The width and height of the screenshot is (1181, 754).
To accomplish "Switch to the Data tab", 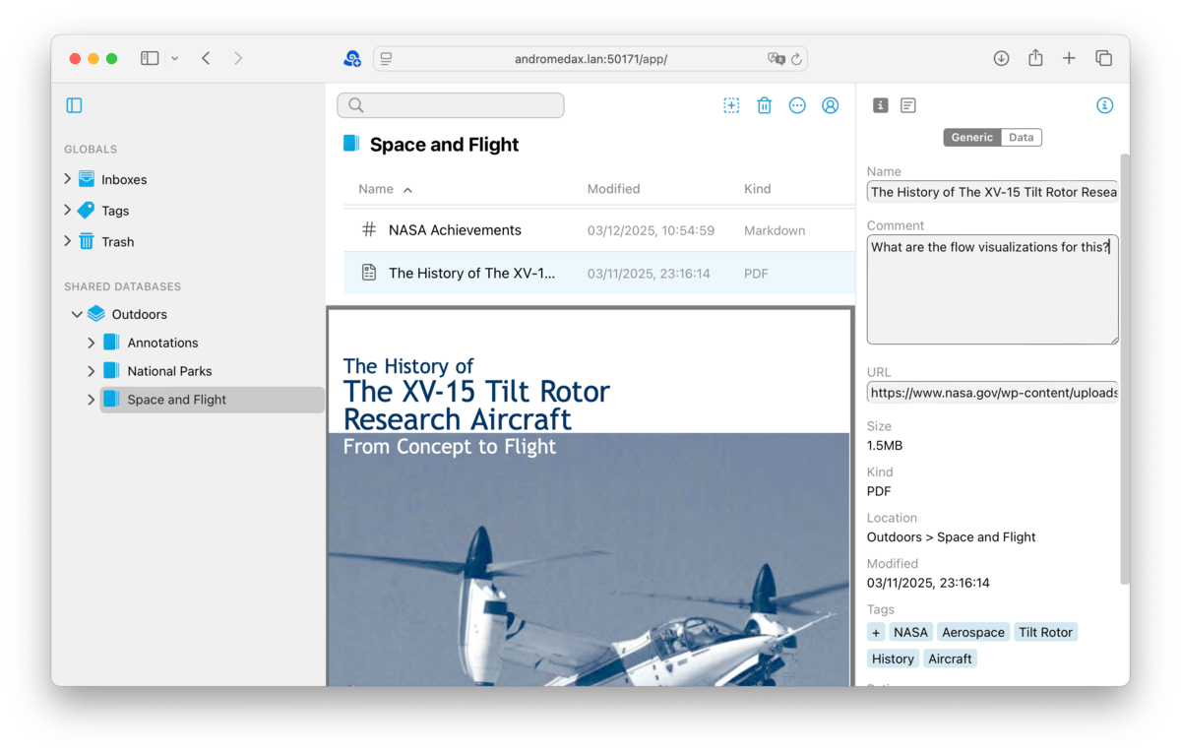I will (x=1021, y=138).
